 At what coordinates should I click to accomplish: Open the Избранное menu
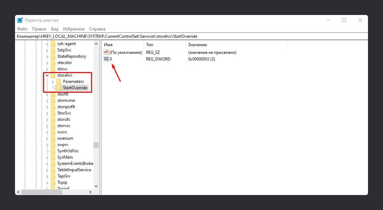pyautogui.click(x=74, y=29)
